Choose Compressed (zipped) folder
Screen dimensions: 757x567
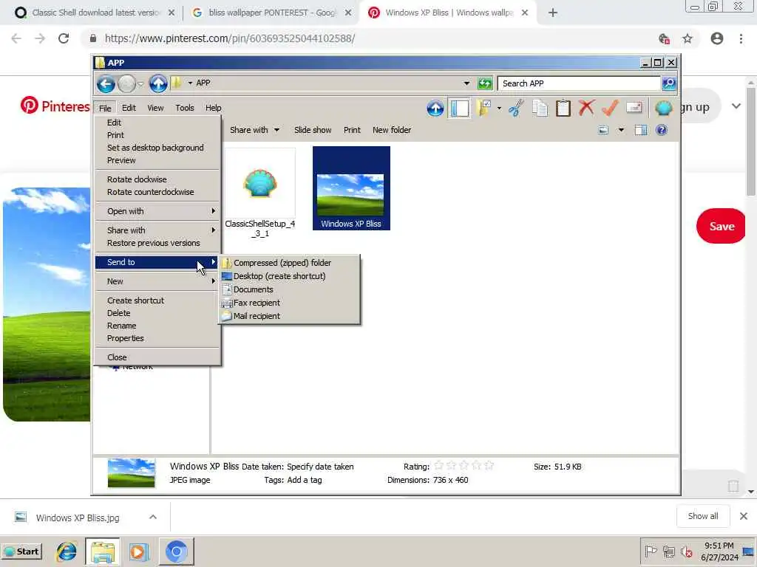click(290, 263)
